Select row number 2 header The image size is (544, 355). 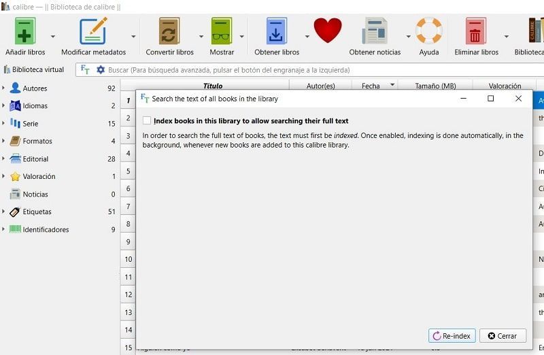click(x=128, y=118)
